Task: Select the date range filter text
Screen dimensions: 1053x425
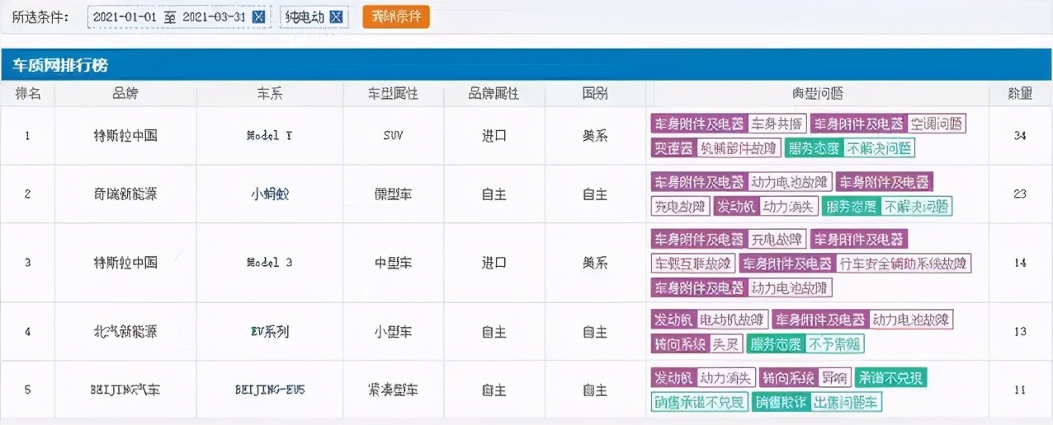Action: point(169,17)
